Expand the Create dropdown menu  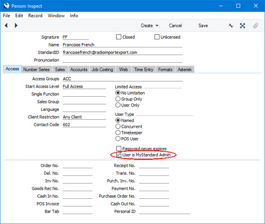coord(149,26)
